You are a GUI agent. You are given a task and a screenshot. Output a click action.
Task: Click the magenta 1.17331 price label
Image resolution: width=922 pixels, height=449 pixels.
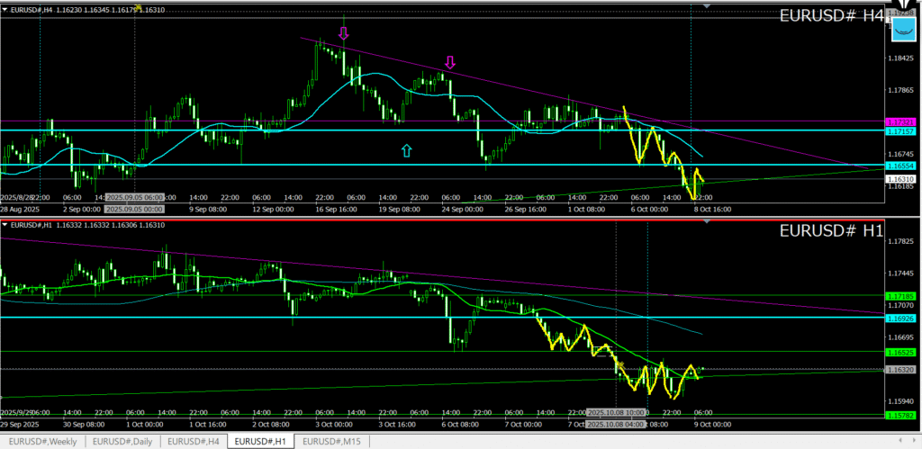901,121
